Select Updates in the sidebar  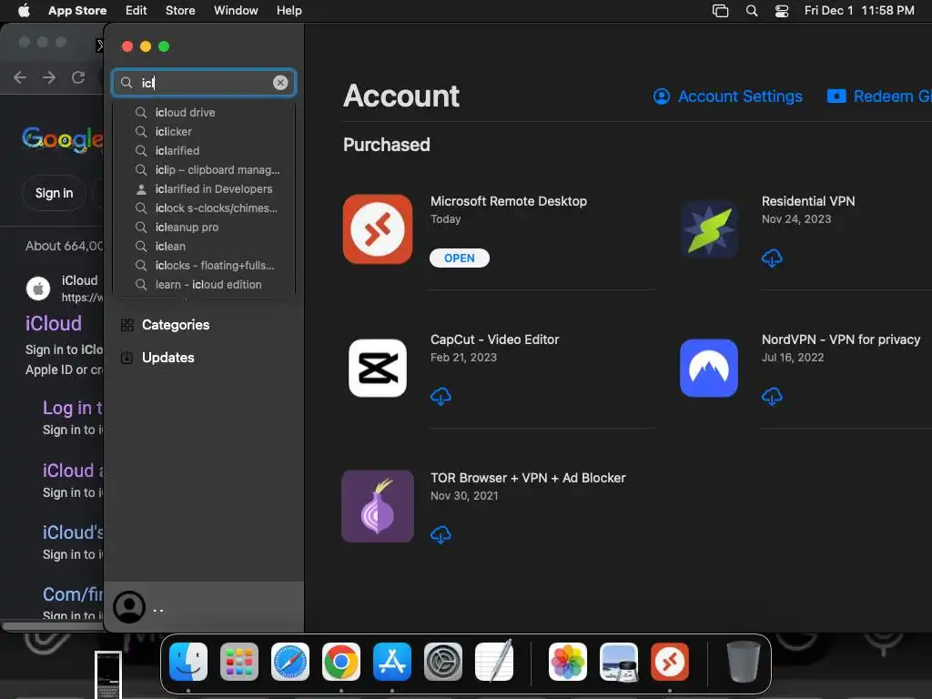click(168, 358)
